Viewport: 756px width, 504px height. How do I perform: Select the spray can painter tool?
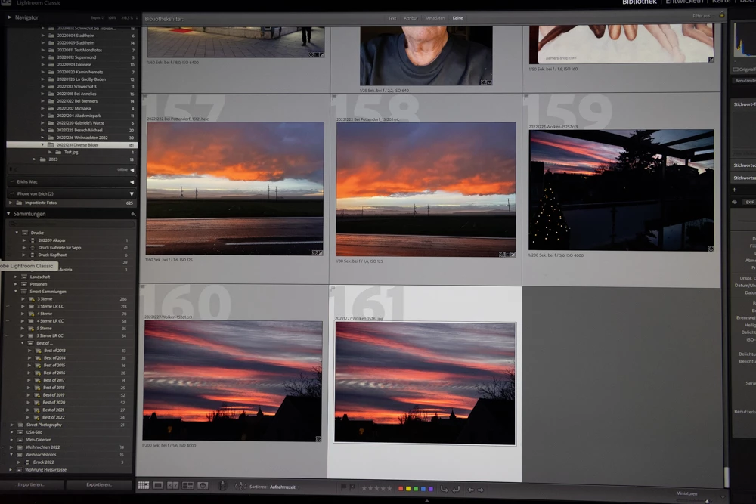[x=222, y=486]
